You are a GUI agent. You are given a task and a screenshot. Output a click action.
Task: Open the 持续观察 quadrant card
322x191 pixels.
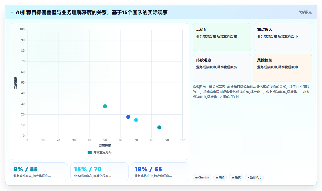[x=222, y=68]
